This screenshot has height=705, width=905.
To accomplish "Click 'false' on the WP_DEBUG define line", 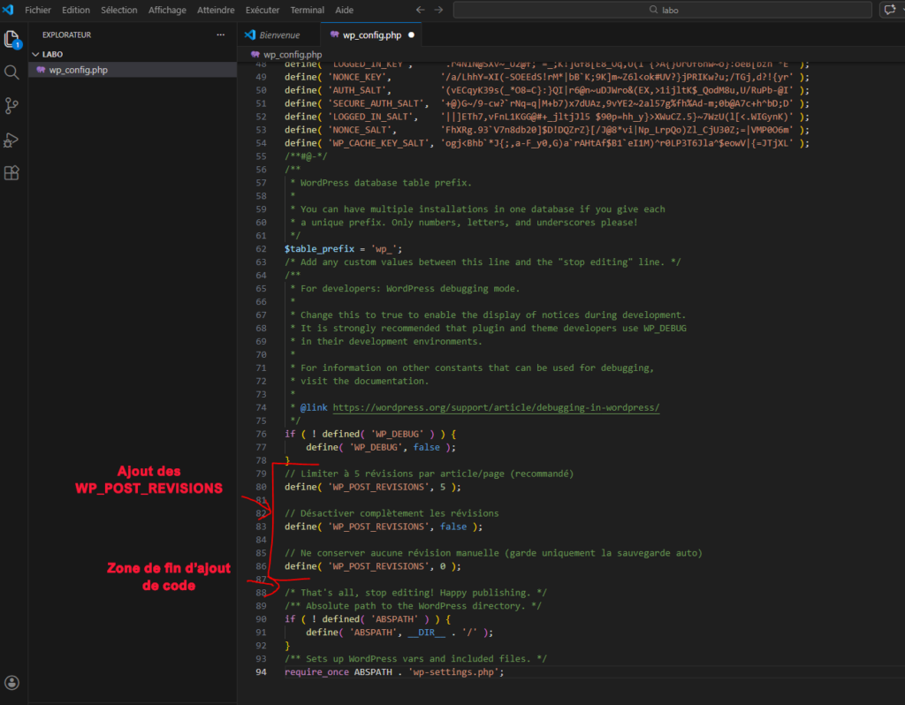I will (426, 447).
